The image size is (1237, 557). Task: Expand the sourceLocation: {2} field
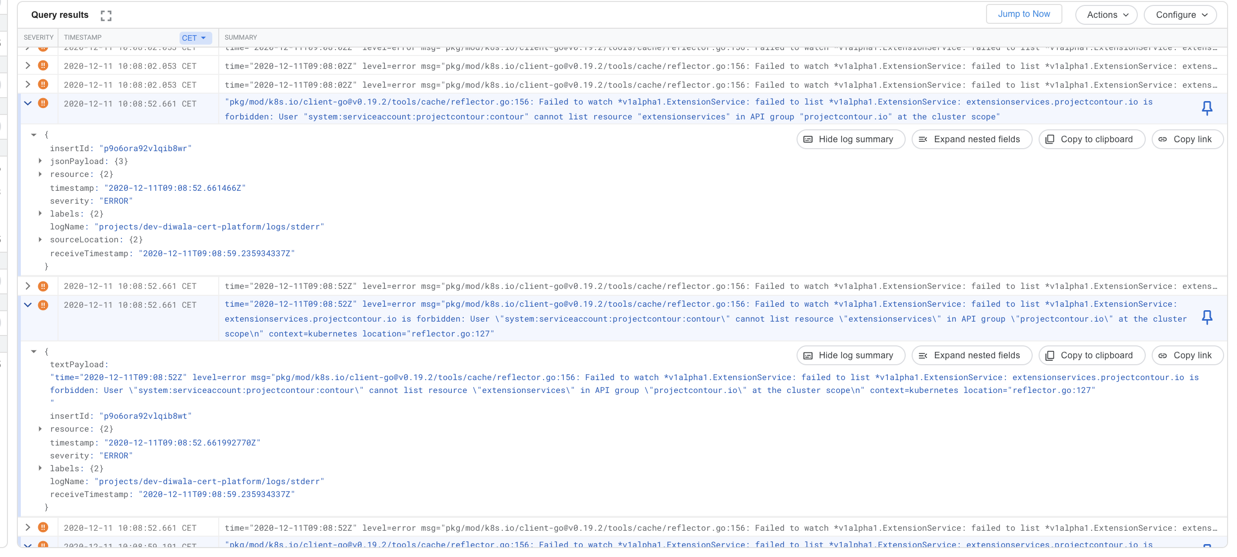40,239
